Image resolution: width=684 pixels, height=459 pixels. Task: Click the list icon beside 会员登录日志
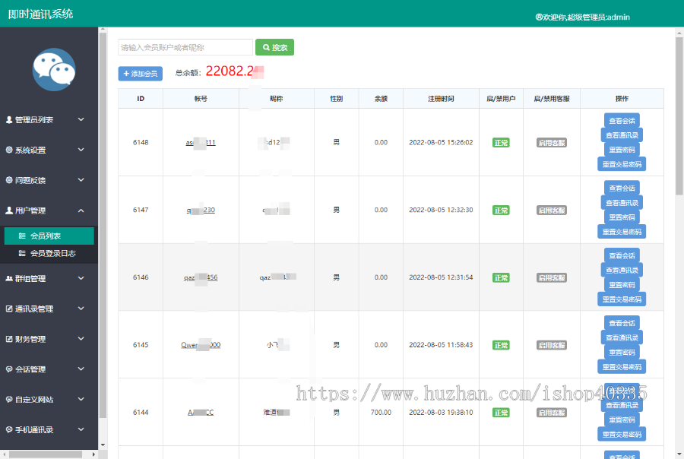(x=22, y=253)
